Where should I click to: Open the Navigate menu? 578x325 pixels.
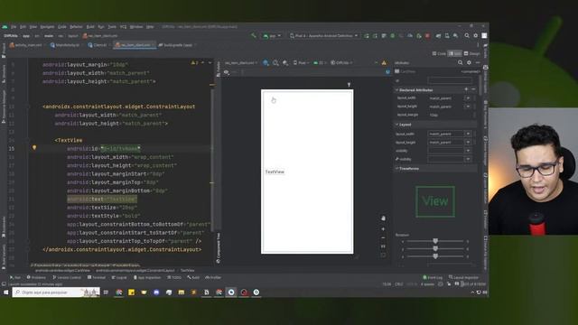(47, 27)
